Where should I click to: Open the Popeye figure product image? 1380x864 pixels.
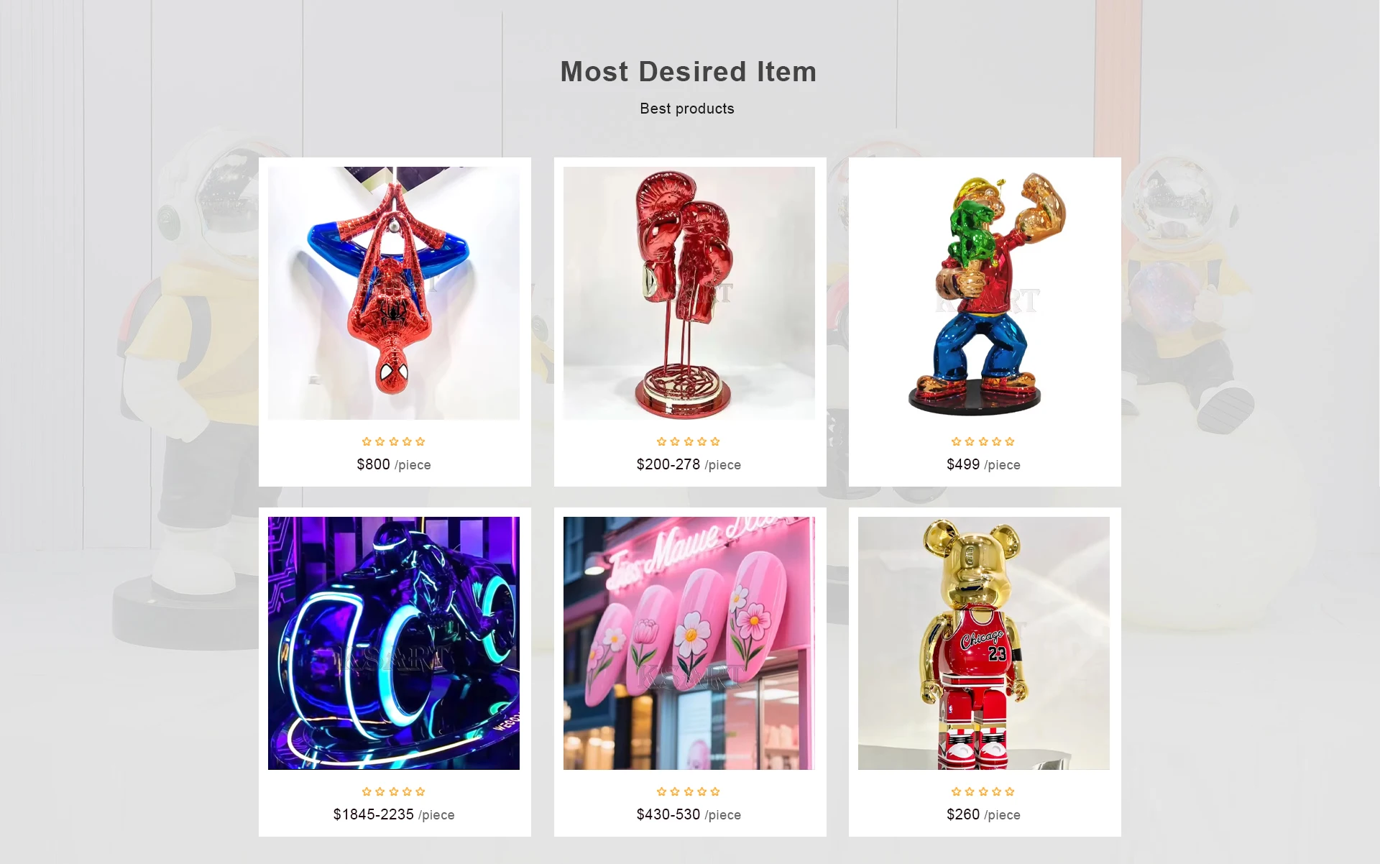pos(984,293)
